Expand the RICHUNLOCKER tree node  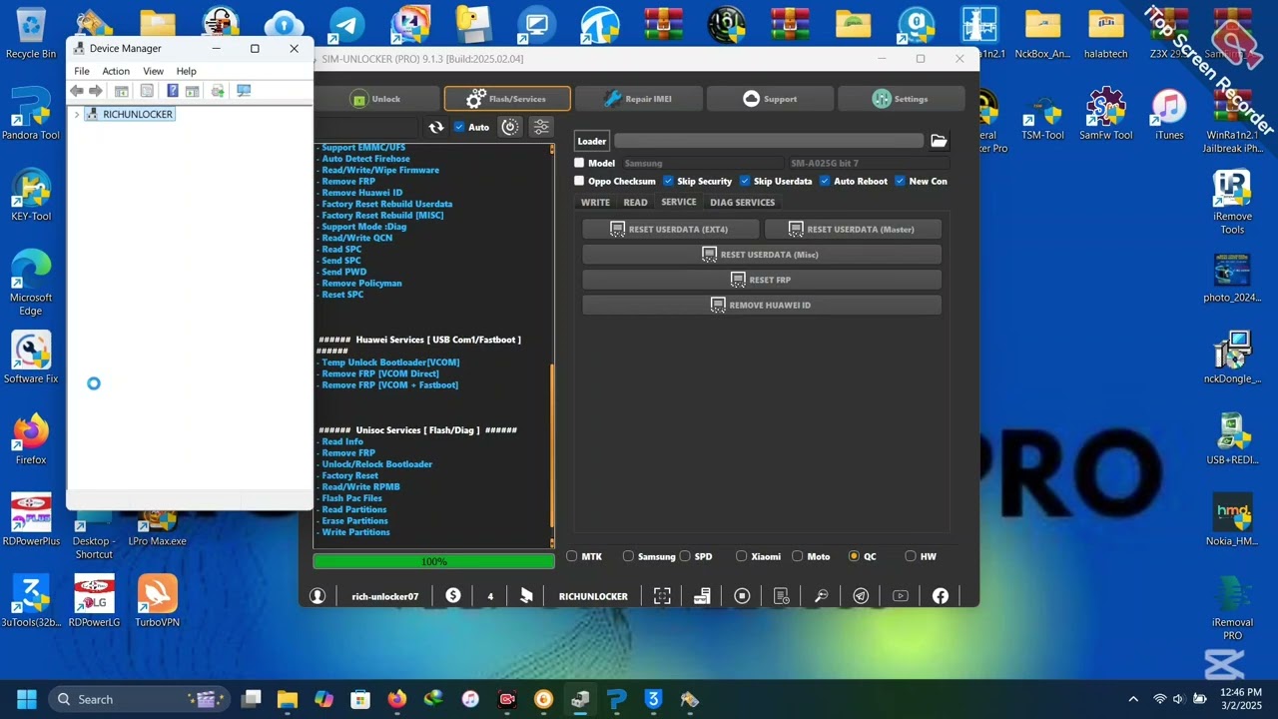click(77, 115)
